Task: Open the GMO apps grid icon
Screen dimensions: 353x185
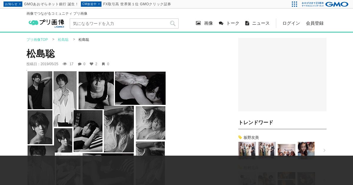Action: click(294, 4)
